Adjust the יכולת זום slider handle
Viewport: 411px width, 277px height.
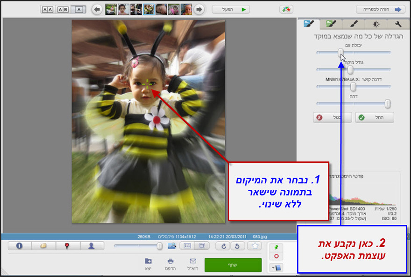pyautogui.click(x=340, y=52)
